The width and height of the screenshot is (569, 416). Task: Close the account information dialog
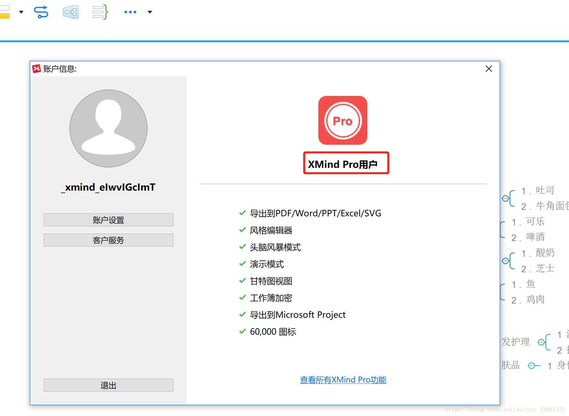489,69
